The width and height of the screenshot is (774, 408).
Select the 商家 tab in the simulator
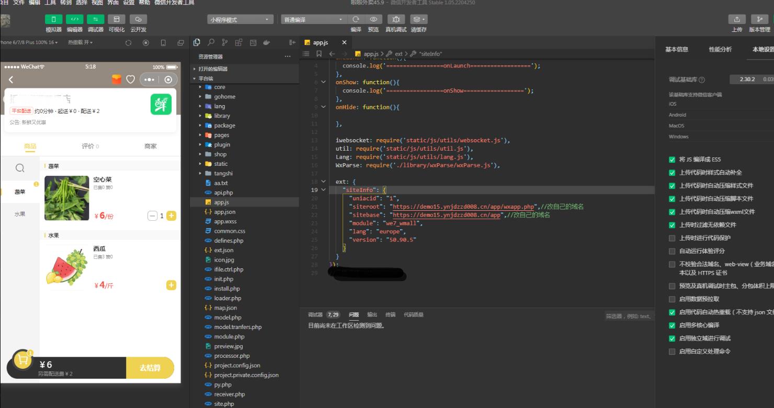pos(150,146)
